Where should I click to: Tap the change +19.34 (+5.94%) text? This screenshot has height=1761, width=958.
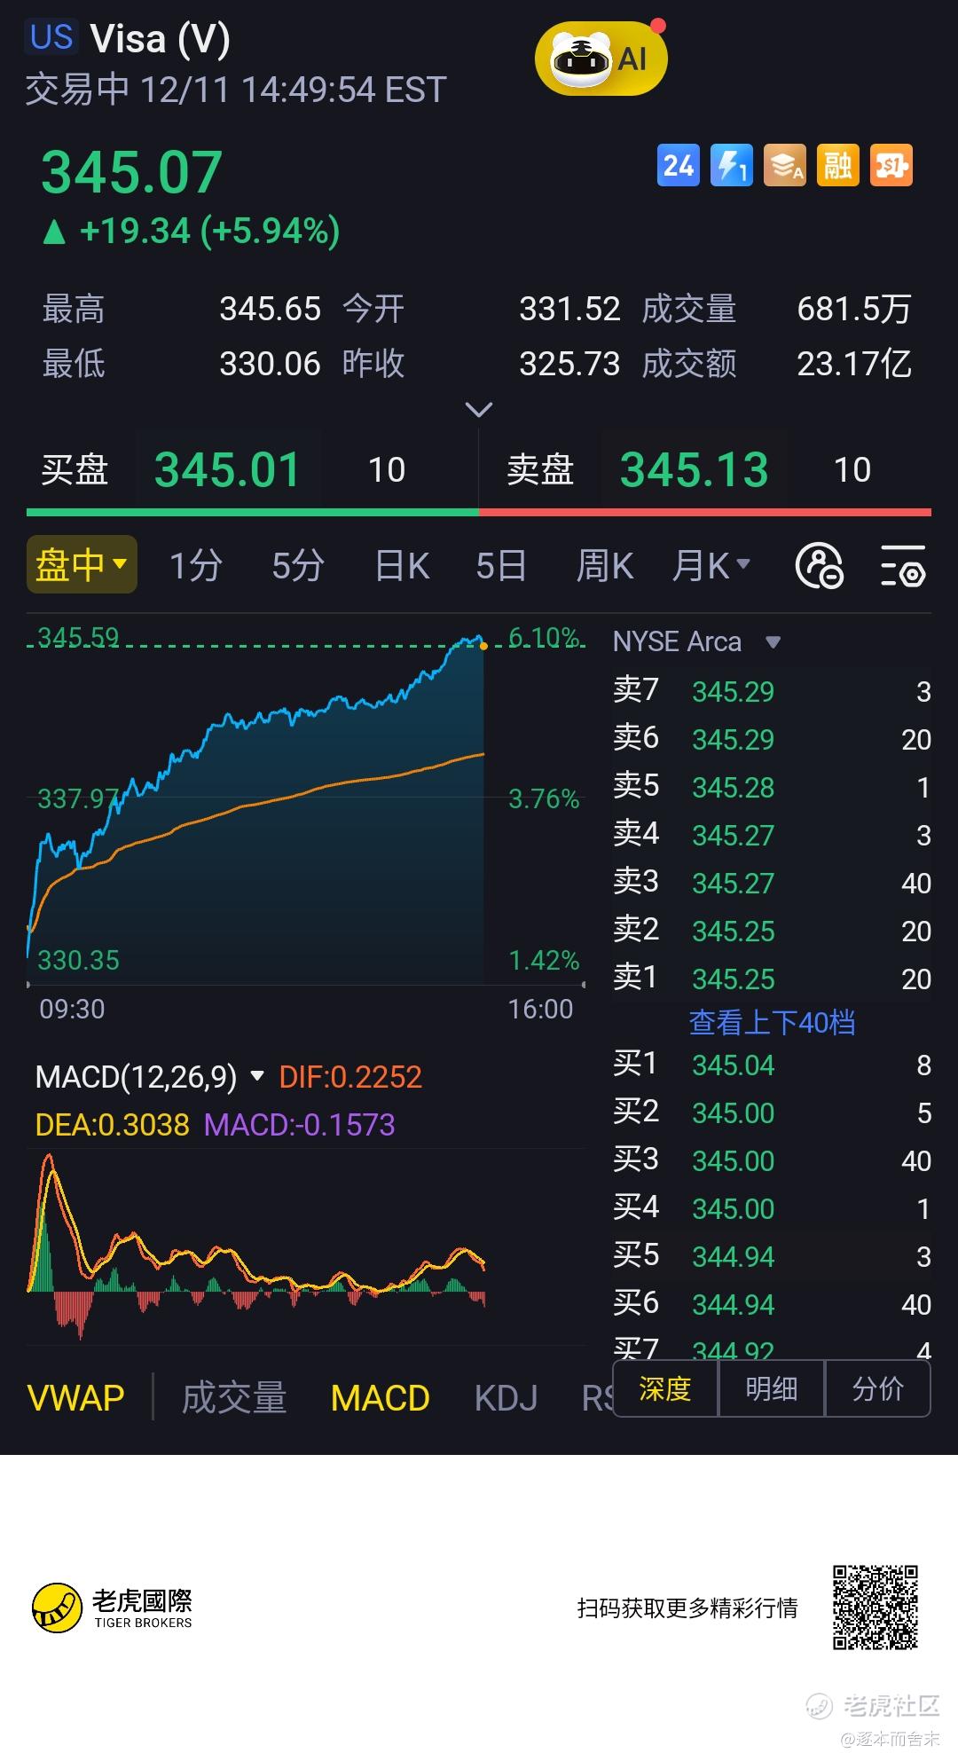click(x=209, y=231)
